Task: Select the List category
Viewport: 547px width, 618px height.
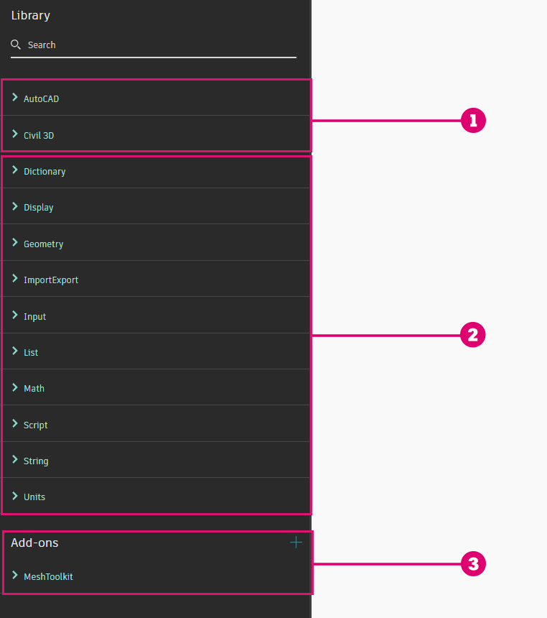Action: coord(31,353)
